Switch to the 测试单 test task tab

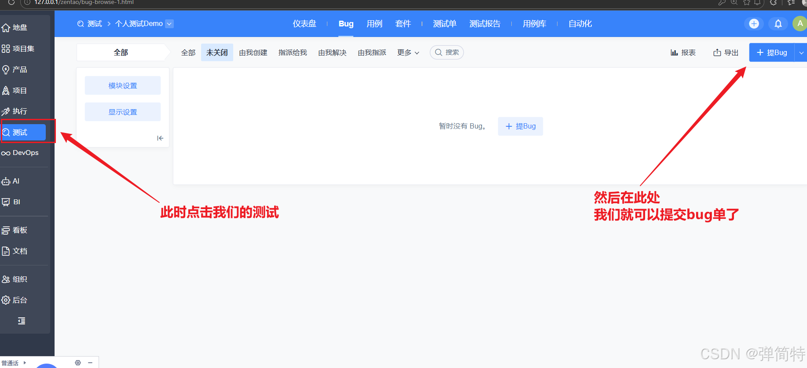pos(444,24)
